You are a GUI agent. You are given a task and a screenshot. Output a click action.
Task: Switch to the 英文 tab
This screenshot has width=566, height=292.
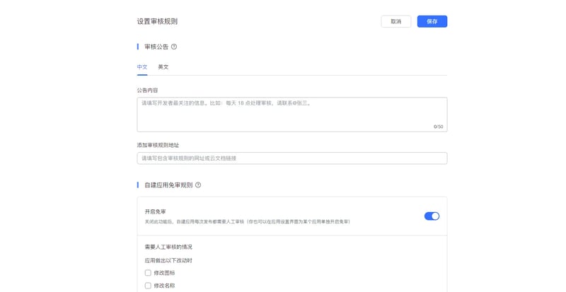pos(163,66)
